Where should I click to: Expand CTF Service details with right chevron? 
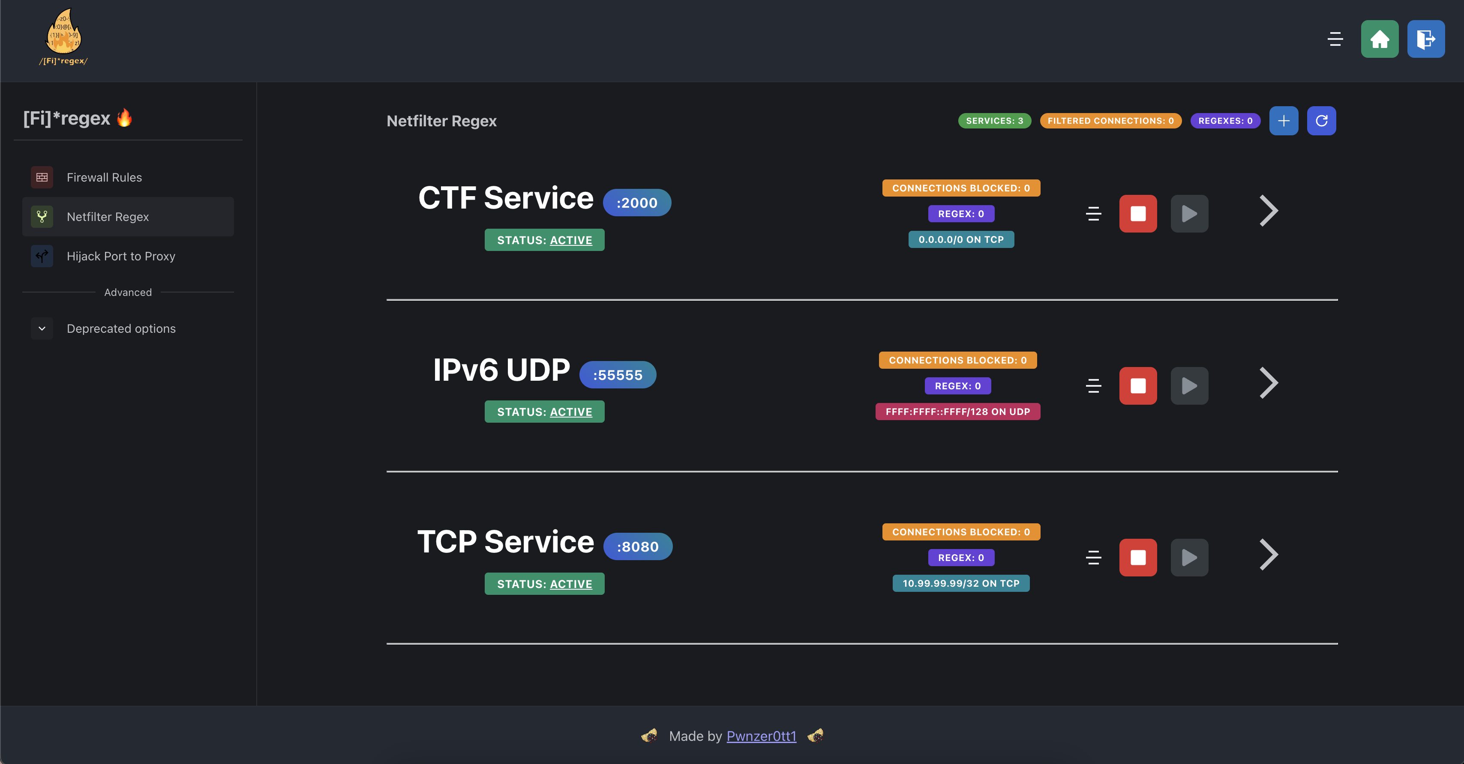(1268, 211)
